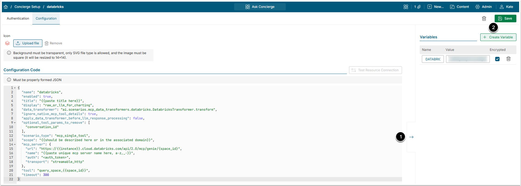
Task: Click the Databricks icon preview
Action: [7, 43]
